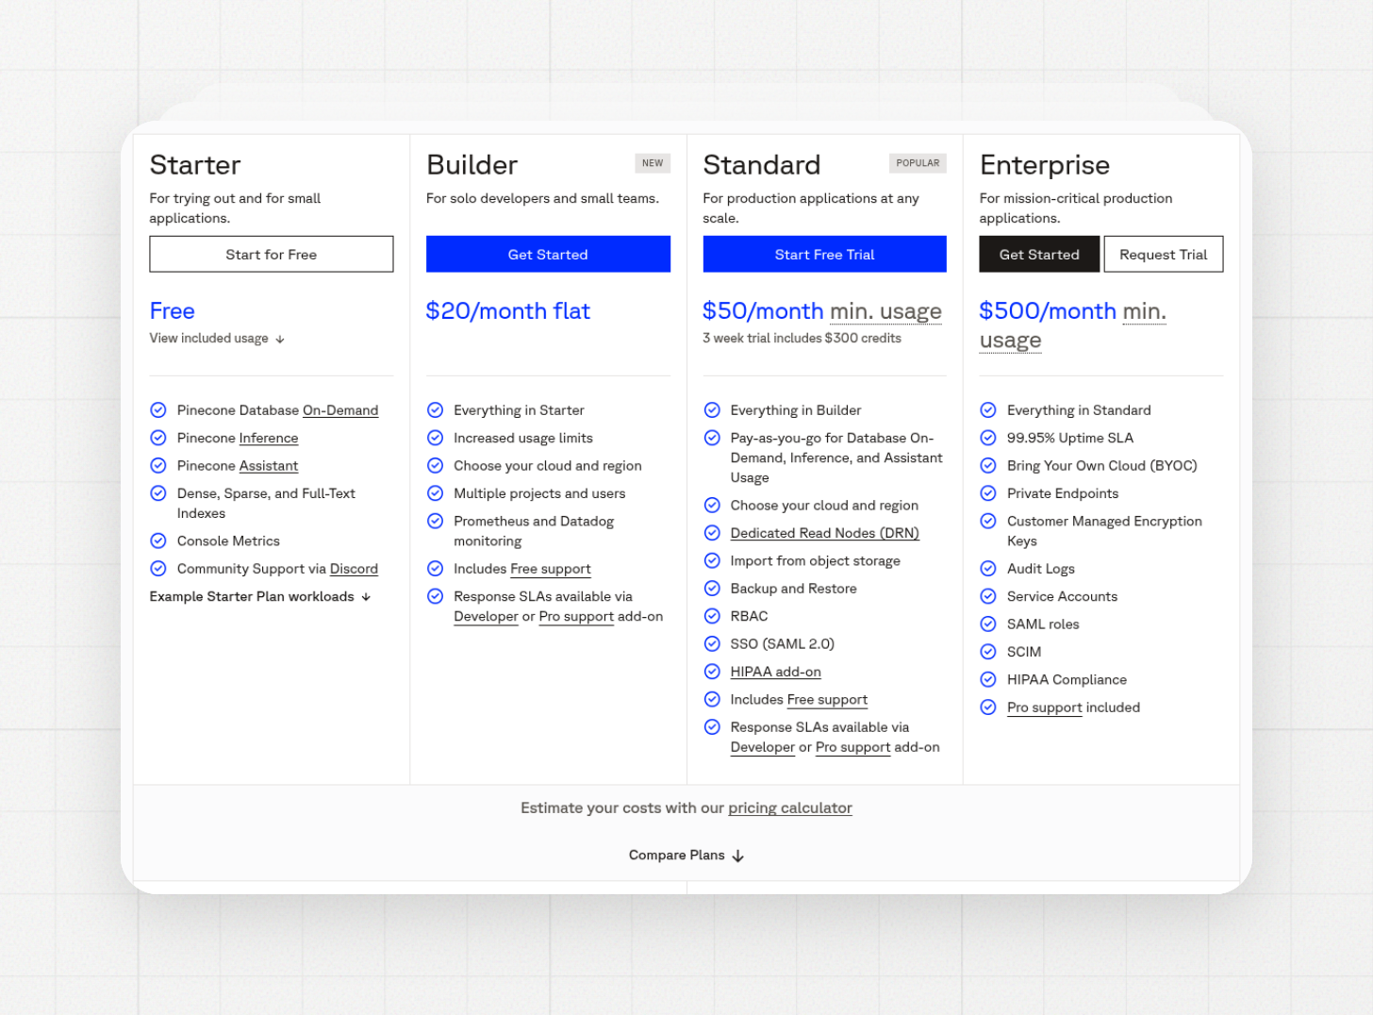Click the Starter plan heading
The image size is (1373, 1015).
tap(195, 165)
